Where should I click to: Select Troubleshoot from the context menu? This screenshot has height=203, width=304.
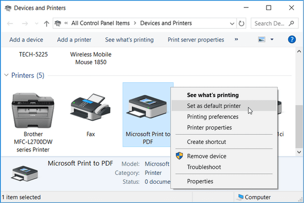[204, 167]
